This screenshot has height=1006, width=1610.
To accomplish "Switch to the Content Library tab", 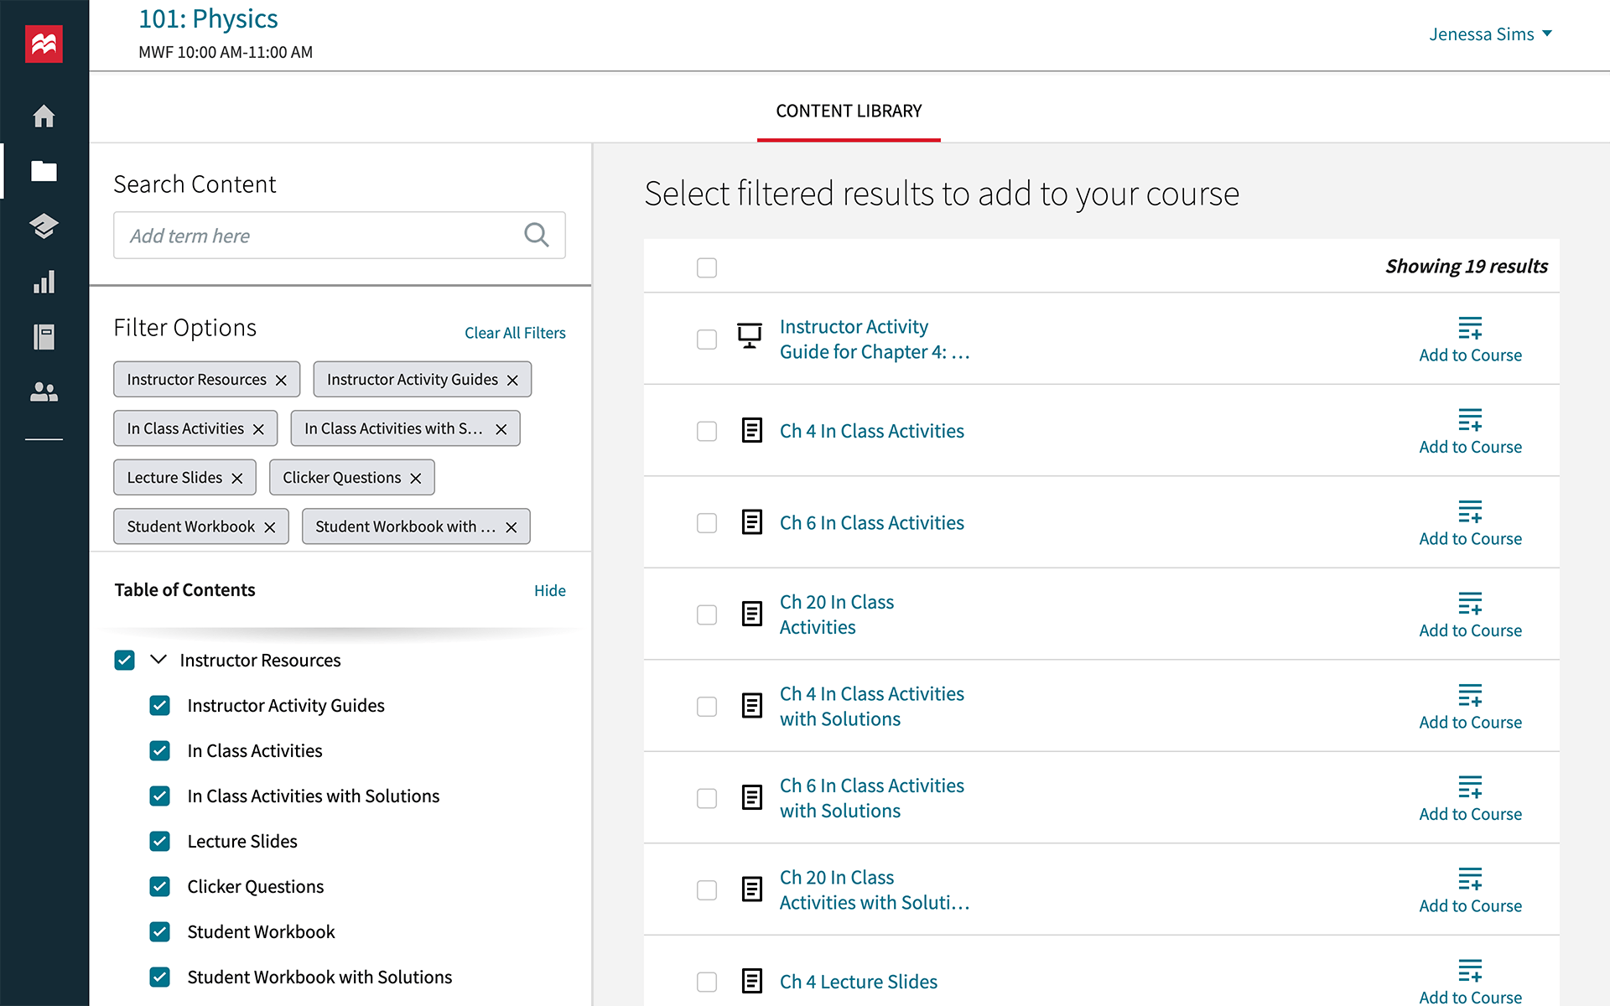I will 849,111.
